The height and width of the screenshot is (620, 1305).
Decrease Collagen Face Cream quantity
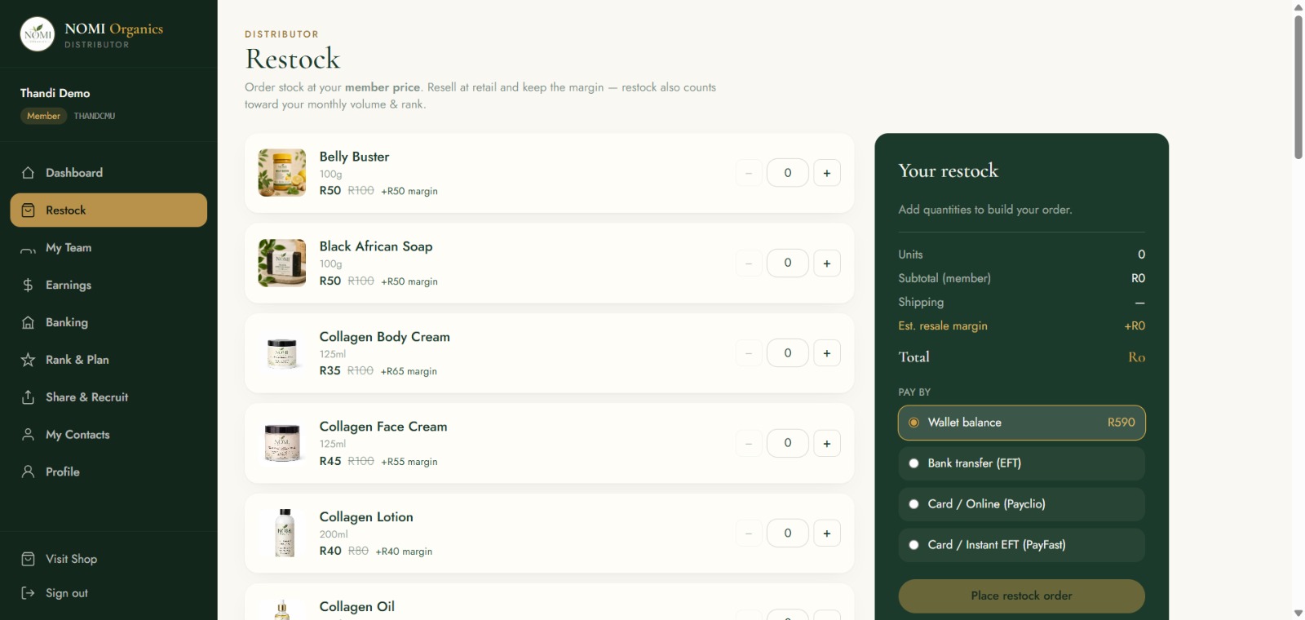point(749,443)
